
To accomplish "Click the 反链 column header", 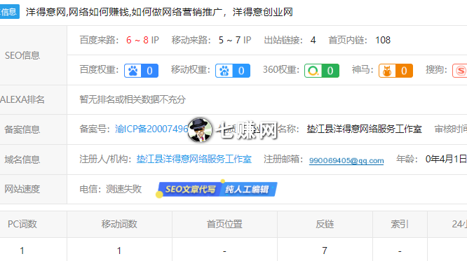I will pyautogui.click(x=325, y=224).
